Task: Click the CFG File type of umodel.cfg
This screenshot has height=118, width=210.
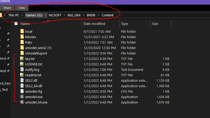Action: (x=127, y=92)
